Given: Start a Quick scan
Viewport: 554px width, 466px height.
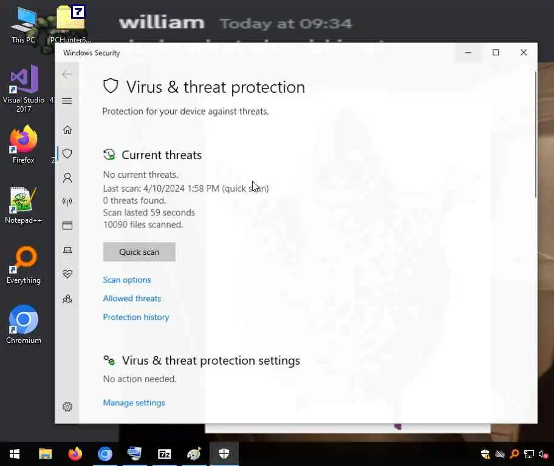Looking at the screenshot, I should pyautogui.click(x=139, y=252).
